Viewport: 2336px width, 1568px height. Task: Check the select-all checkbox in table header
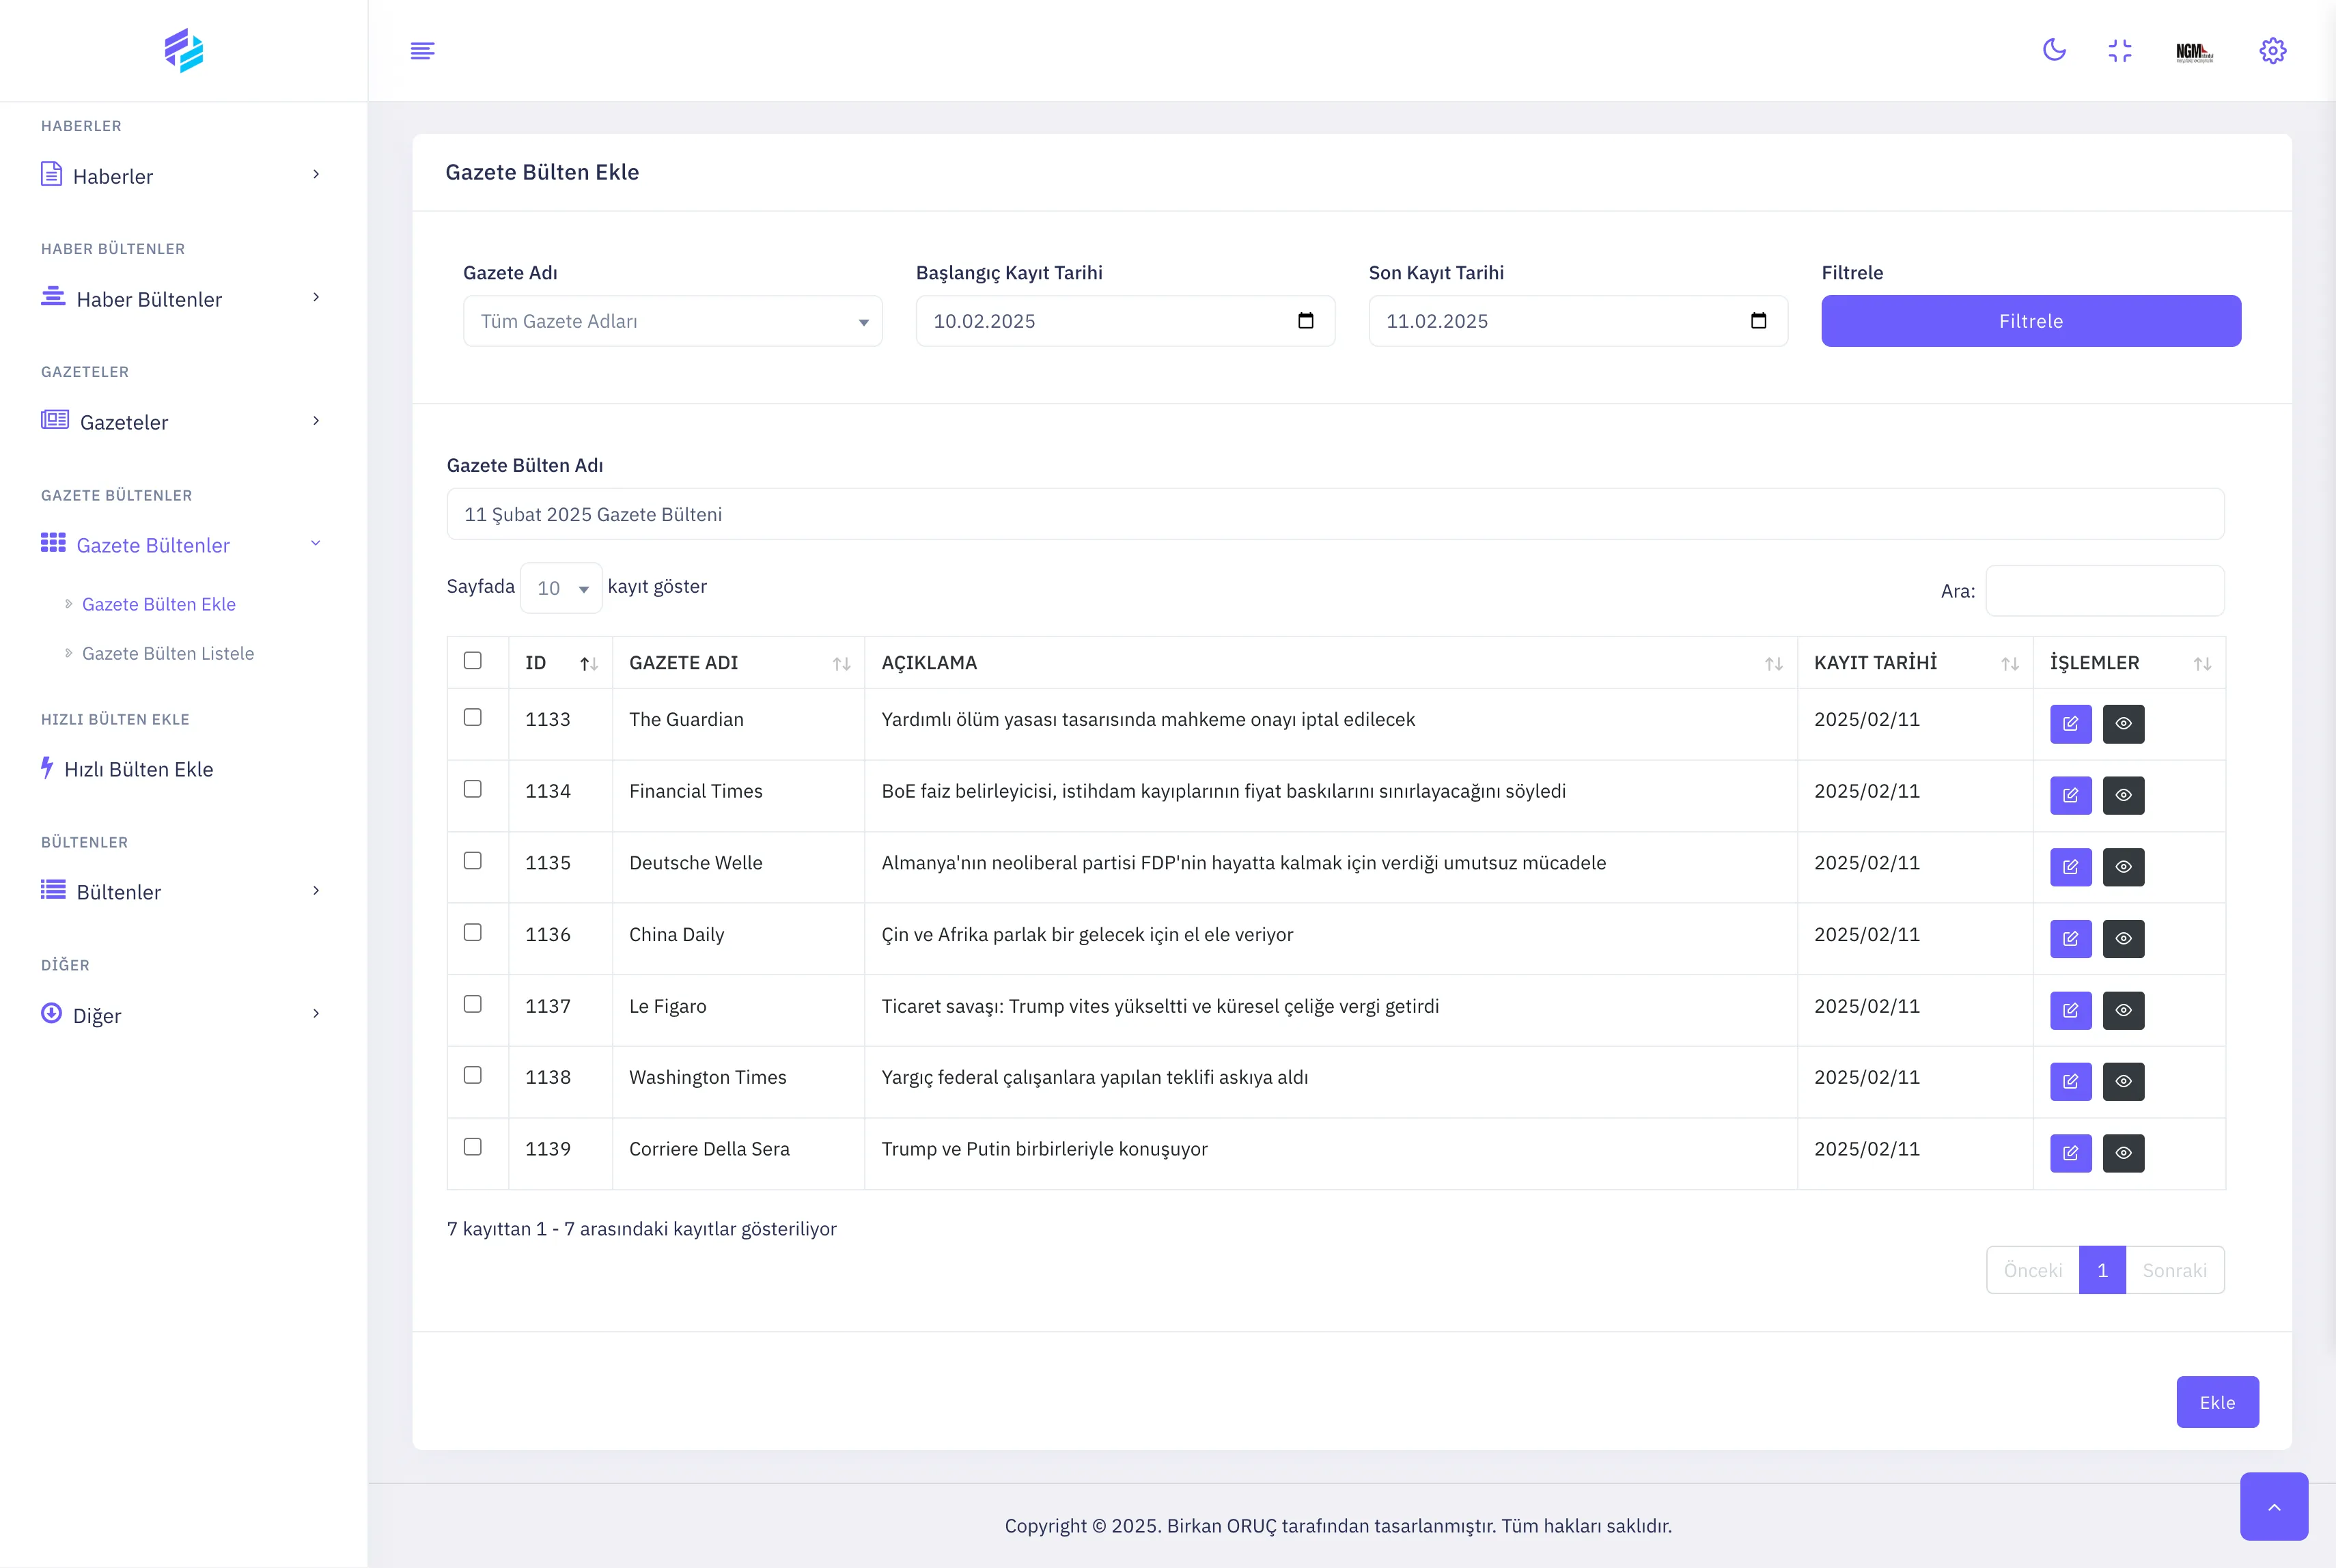(x=473, y=660)
